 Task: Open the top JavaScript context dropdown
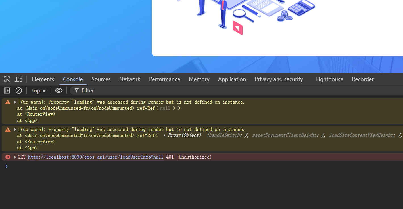[39, 90]
